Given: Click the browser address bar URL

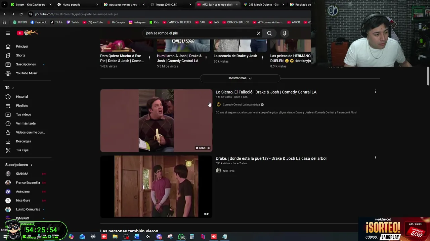Looking at the screenshot, I should point(77,14).
